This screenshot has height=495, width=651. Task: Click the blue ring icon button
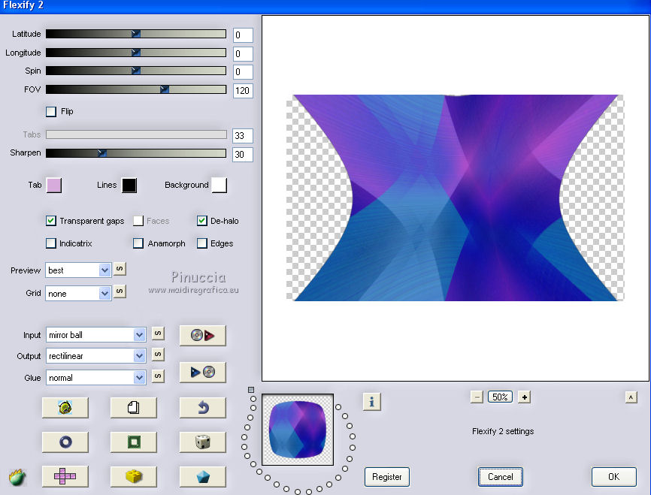[65, 442]
